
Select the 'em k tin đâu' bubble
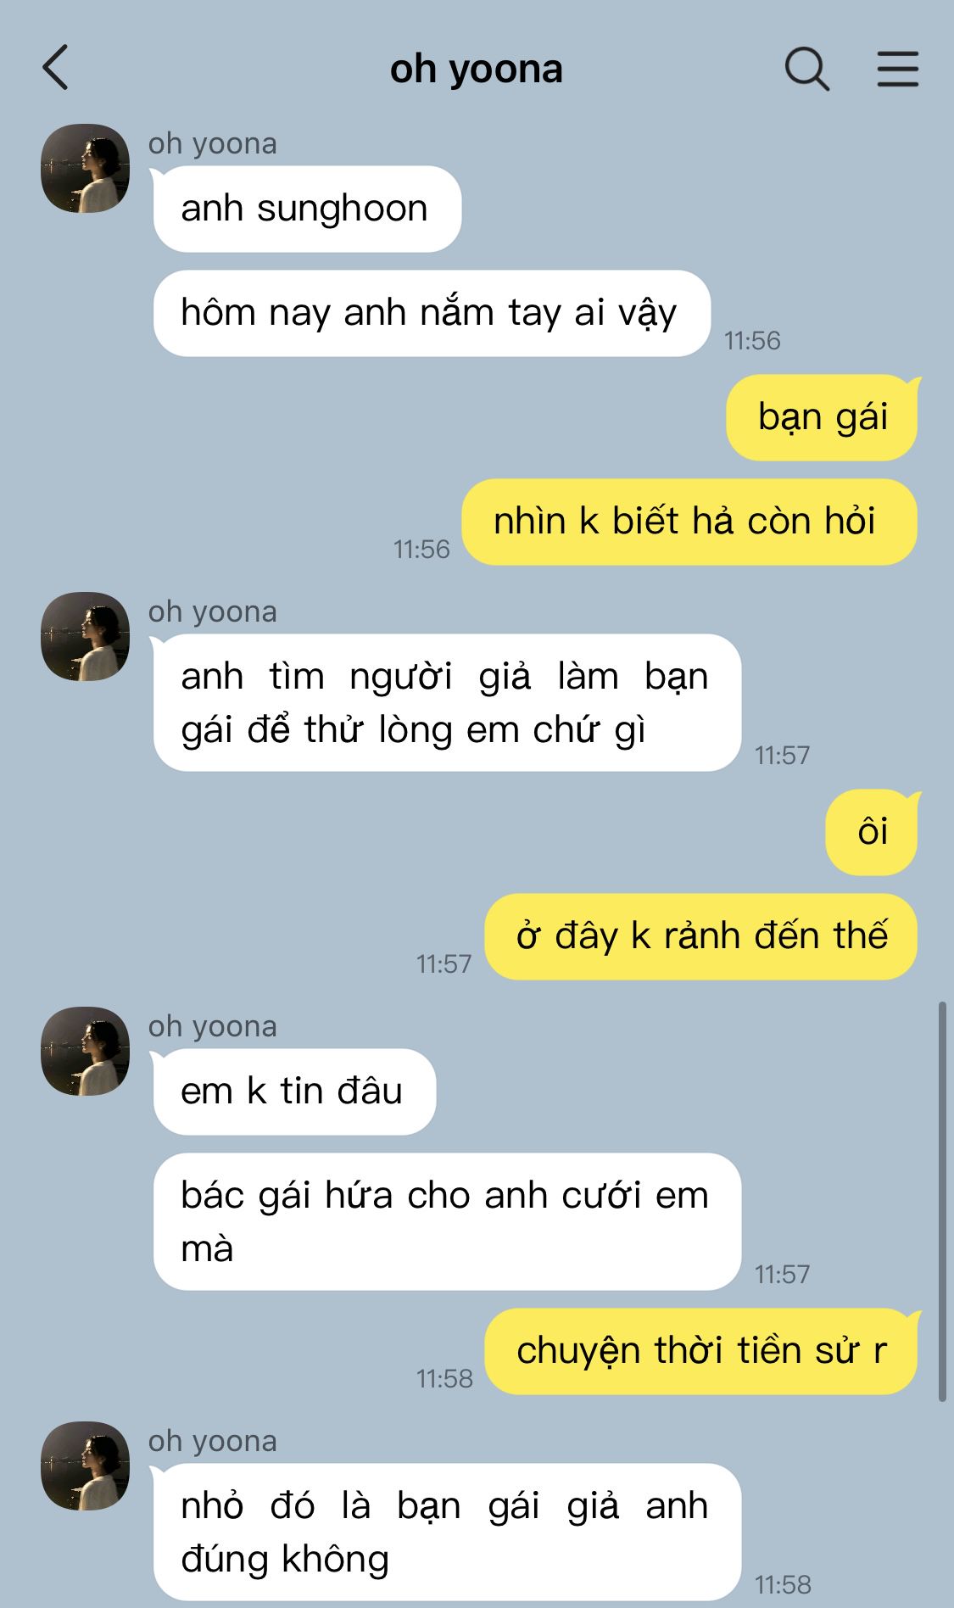pos(294,1092)
